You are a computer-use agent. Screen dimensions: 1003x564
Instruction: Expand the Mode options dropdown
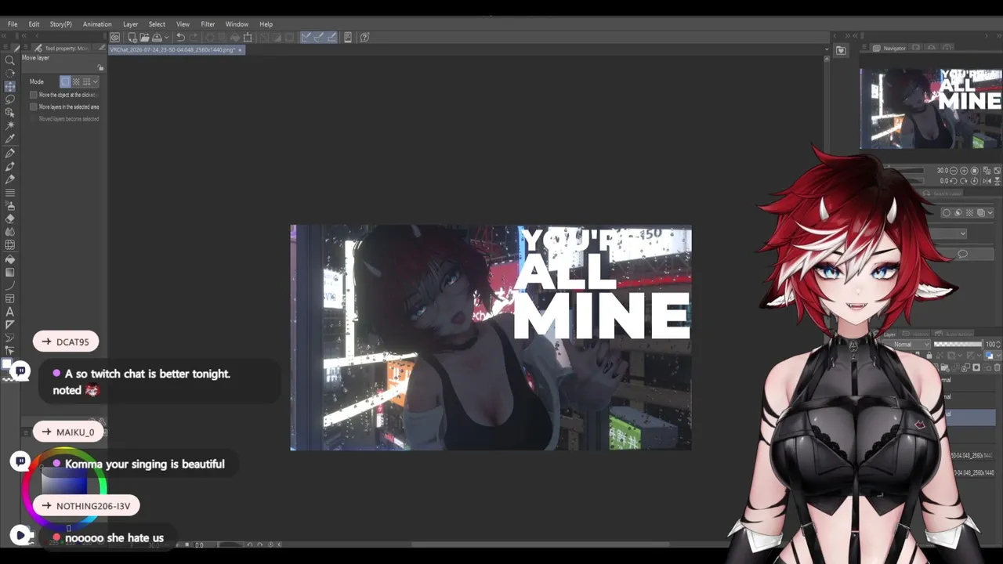96,81
